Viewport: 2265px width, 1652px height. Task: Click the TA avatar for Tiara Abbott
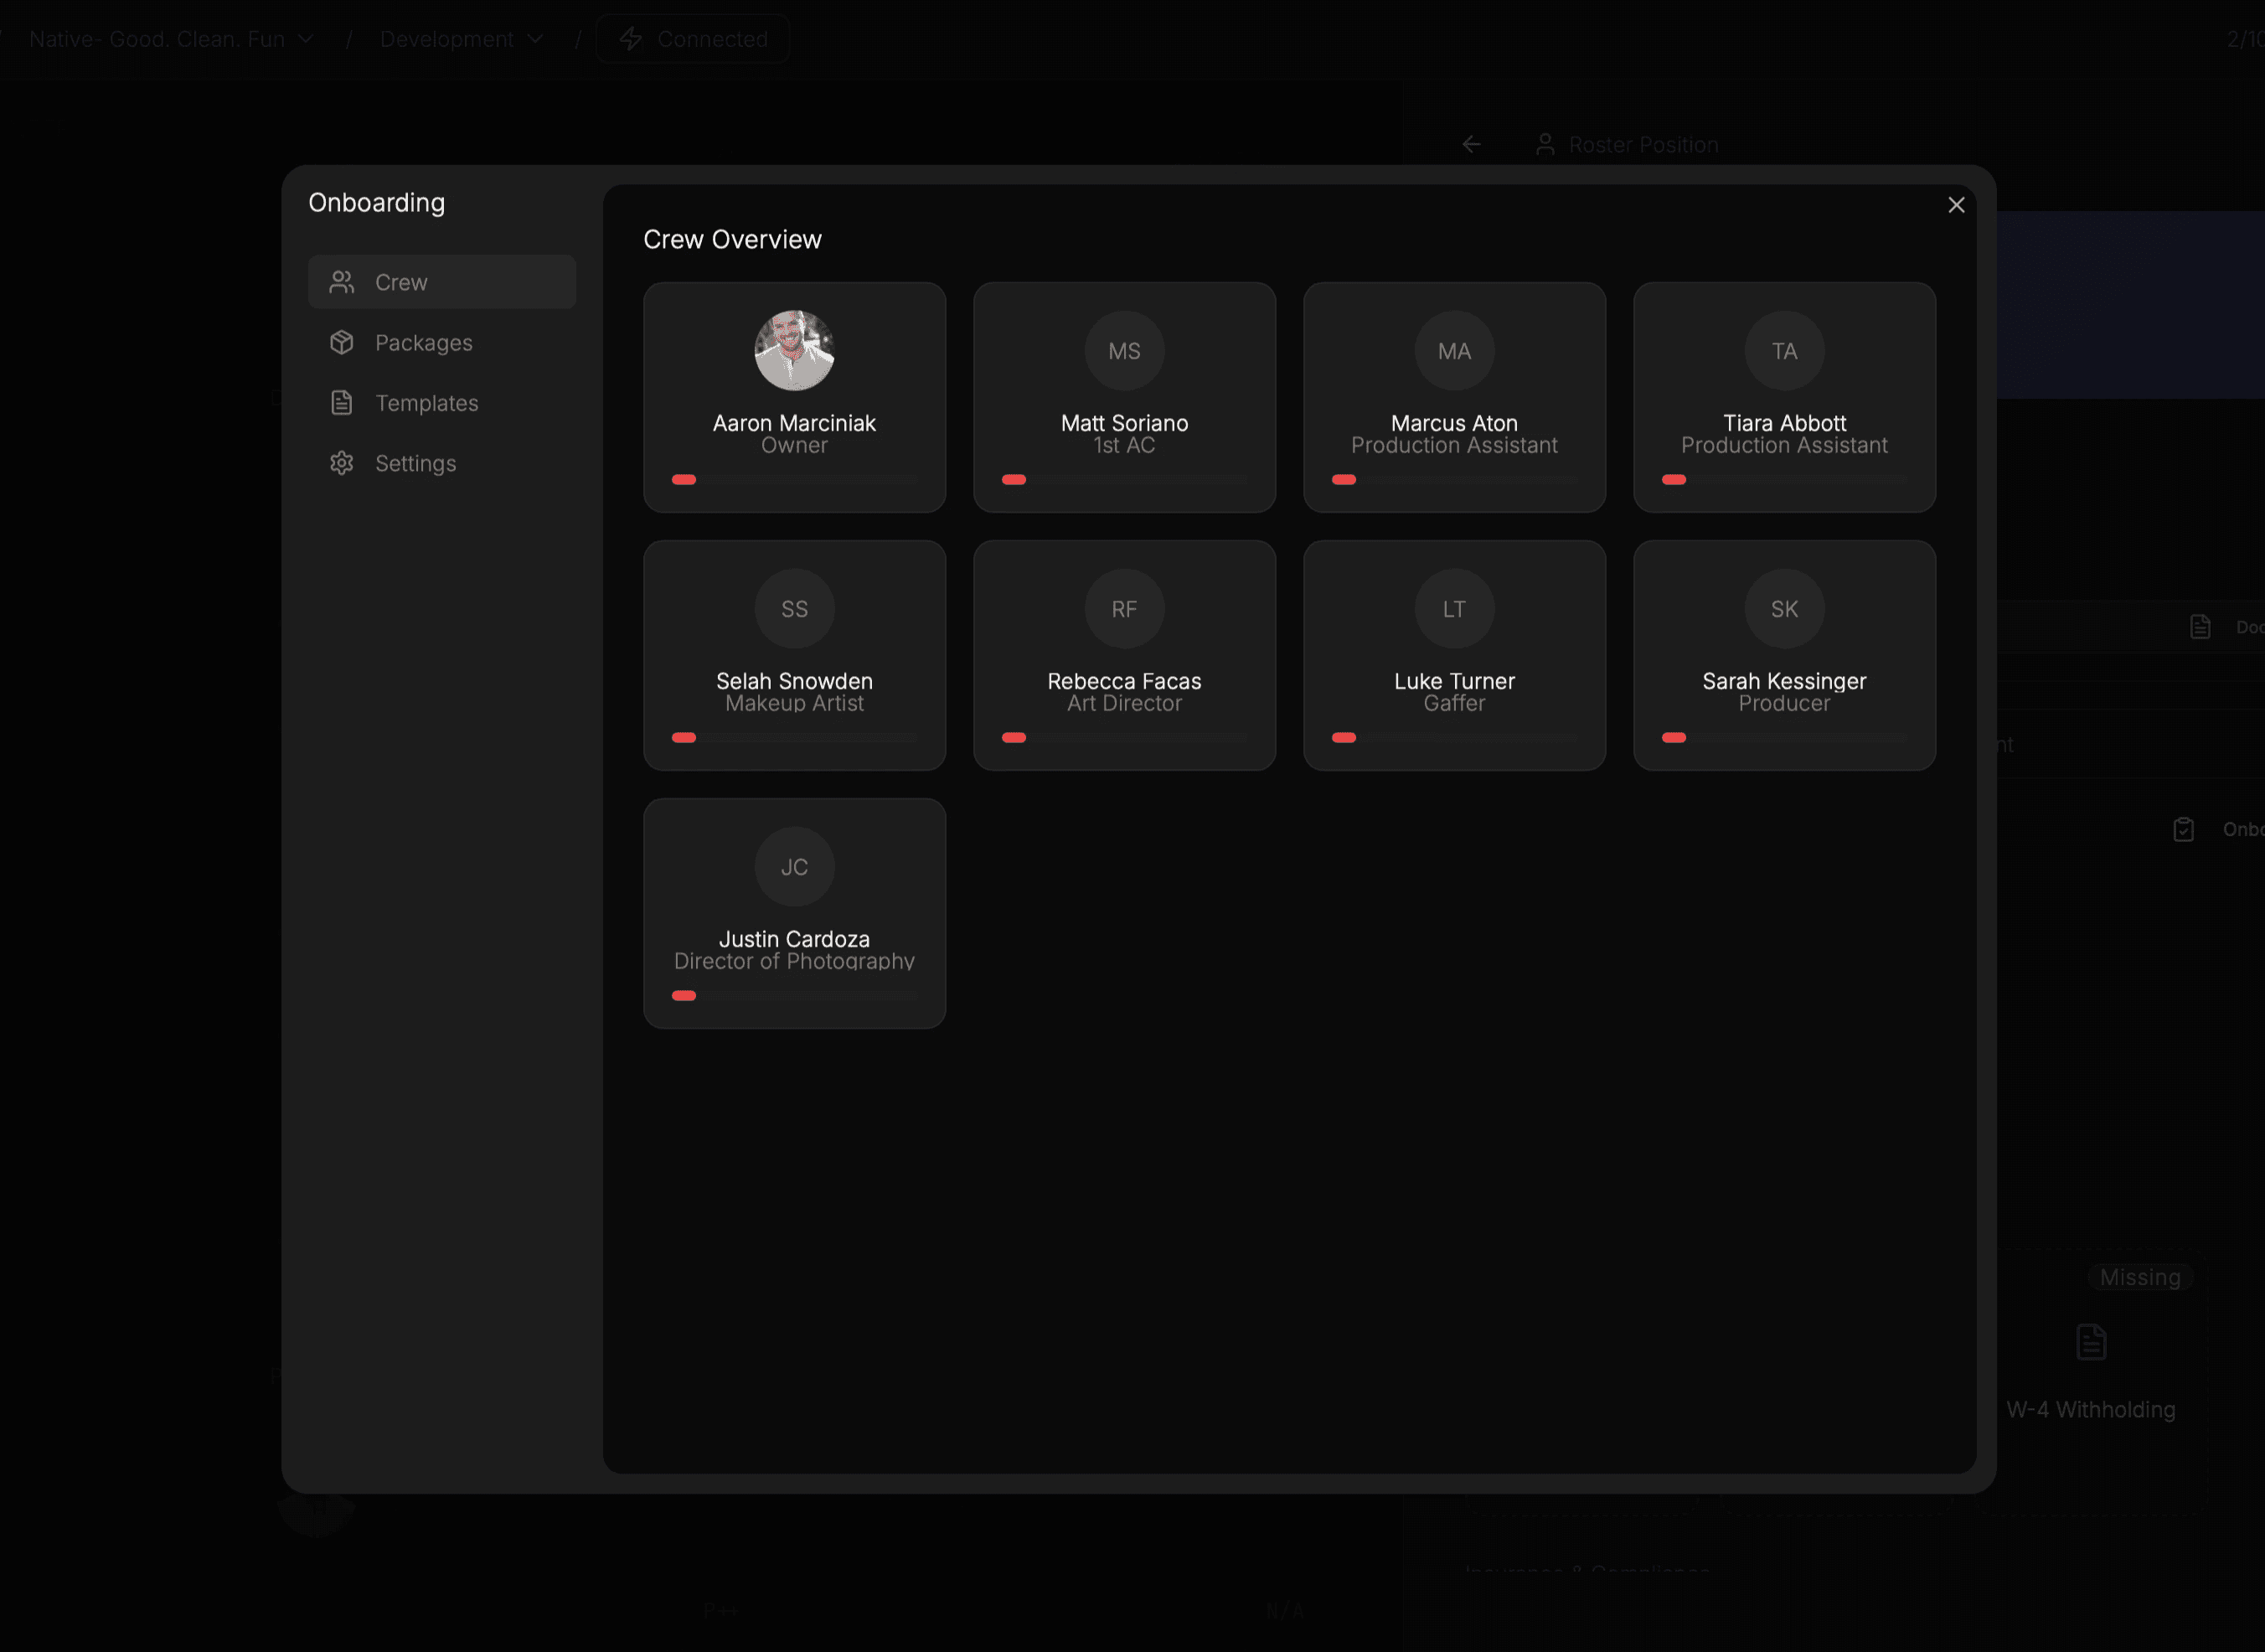pyautogui.click(x=1784, y=351)
